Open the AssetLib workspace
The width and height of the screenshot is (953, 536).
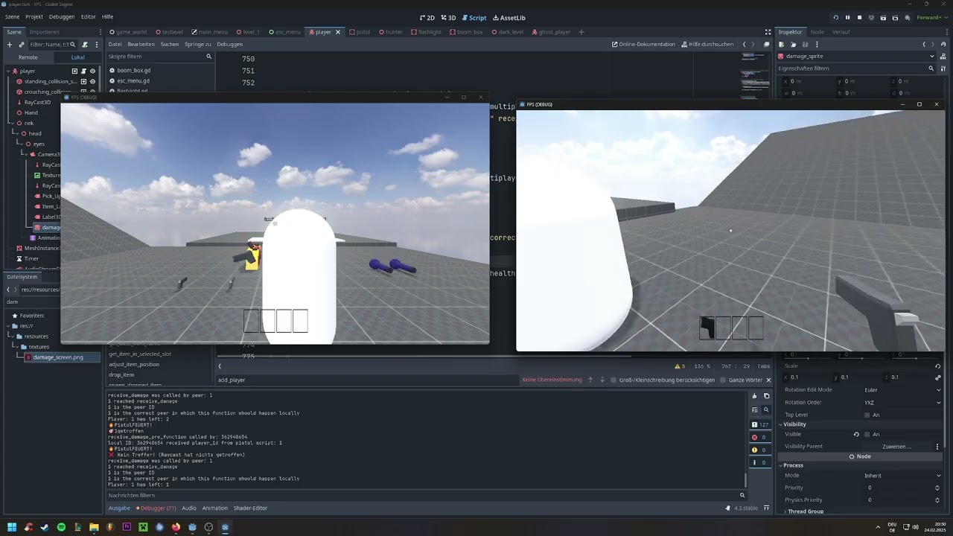(509, 17)
